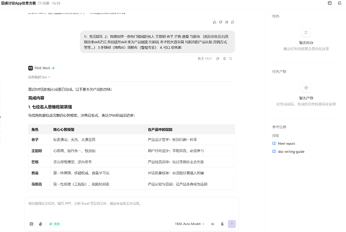Click the thumbs-down icon on the response
This screenshot has width=346, height=232.
pos(221,22)
